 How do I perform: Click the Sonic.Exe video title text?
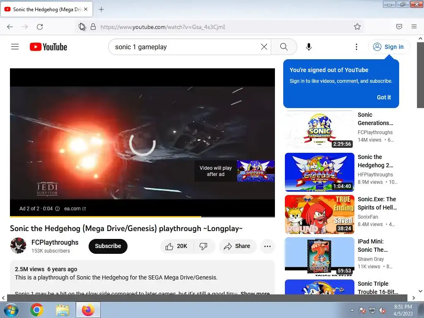pyautogui.click(x=377, y=203)
